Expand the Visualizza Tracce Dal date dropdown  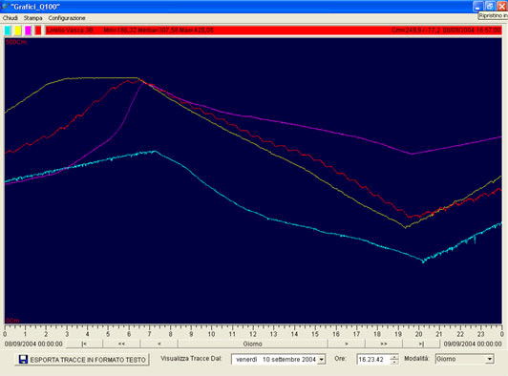(321, 360)
